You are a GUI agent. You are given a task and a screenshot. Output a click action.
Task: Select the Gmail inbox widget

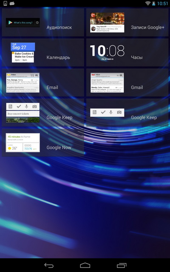107,82
